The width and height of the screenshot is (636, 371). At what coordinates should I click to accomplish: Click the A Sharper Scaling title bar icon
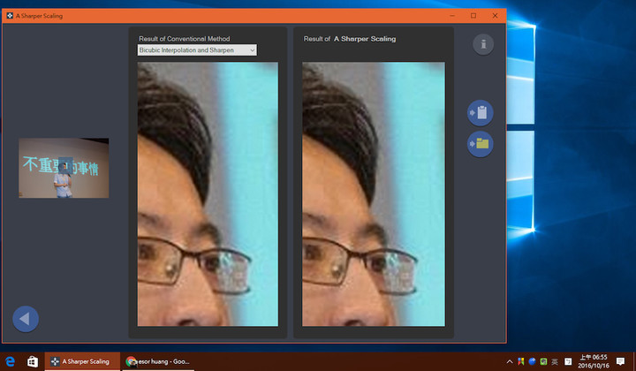[x=10, y=16]
